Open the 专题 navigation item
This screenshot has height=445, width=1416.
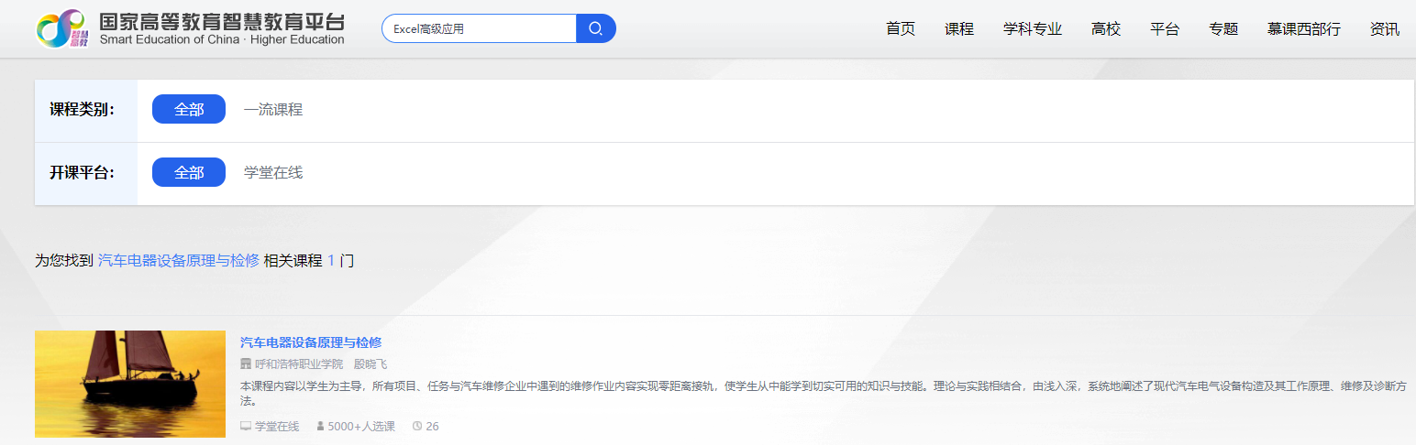coord(1223,29)
